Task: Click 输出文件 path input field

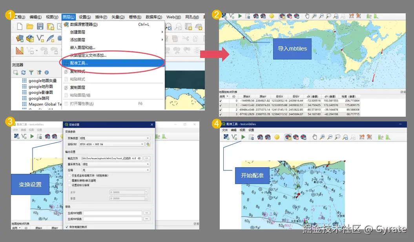Action: pos(112,158)
